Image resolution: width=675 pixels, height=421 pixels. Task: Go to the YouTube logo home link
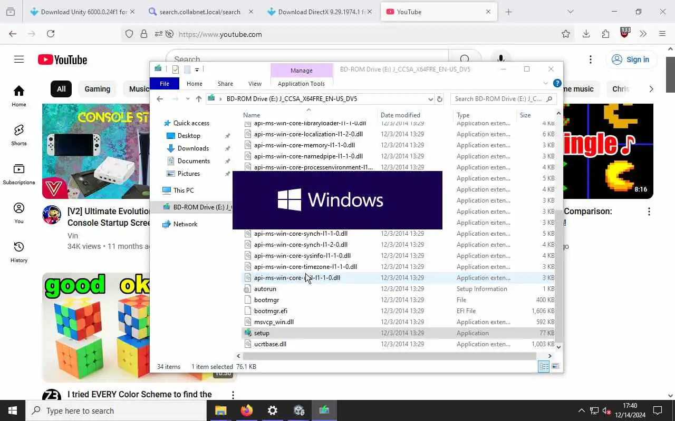click(x=62, y=60)
